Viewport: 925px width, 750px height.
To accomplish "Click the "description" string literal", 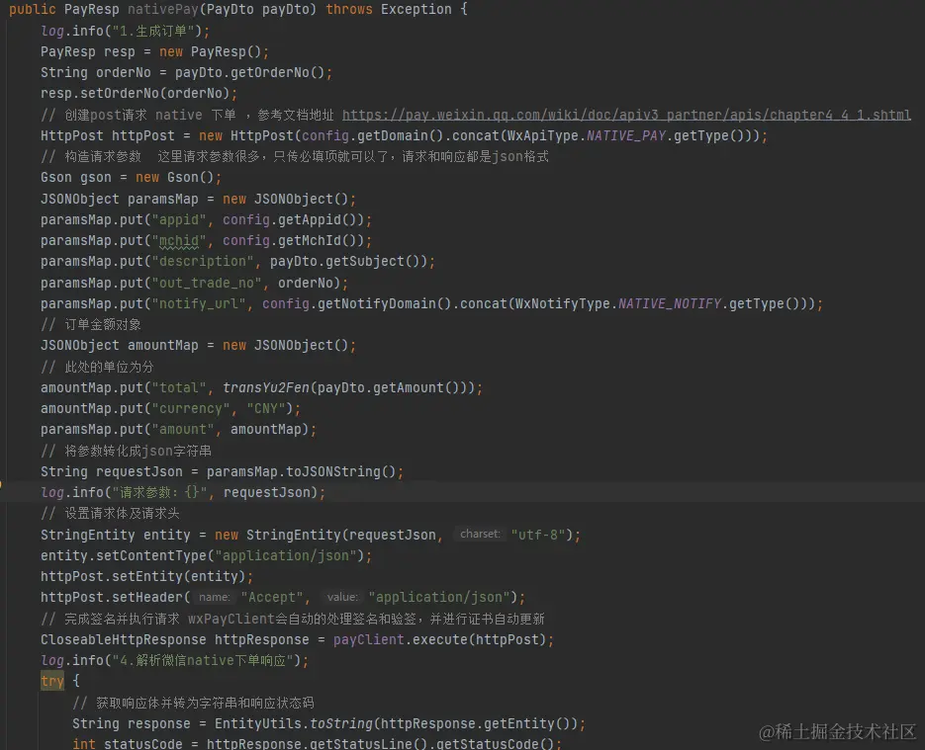I will (x=203, y=261).
